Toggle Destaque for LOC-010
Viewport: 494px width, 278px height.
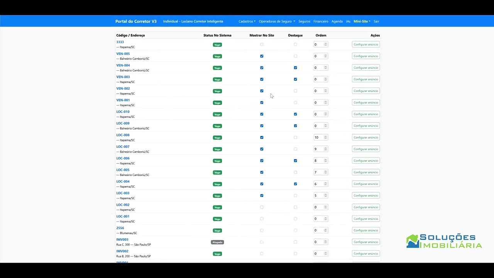pos(295,114)
